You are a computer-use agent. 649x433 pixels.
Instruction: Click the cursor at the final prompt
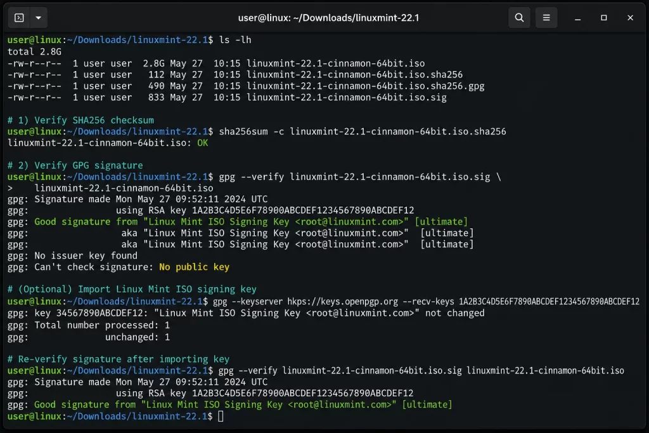pyautogui.click(x=221, y=416)
